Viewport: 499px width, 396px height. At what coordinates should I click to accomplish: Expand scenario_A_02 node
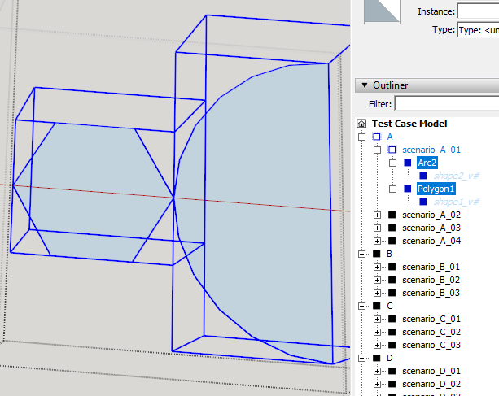378,215
